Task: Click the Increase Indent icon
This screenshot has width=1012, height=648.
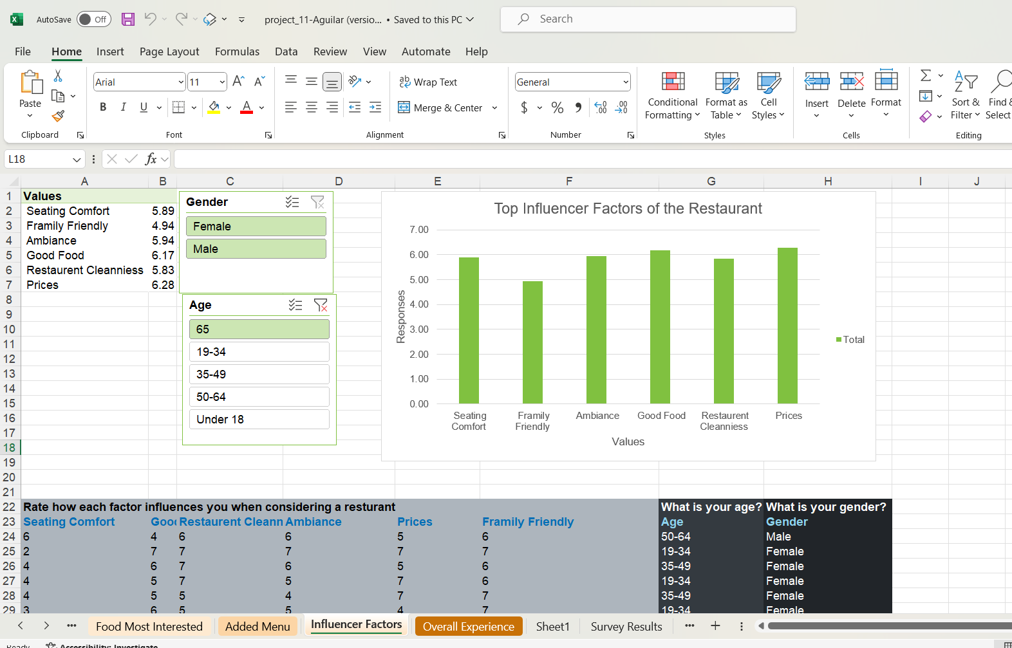Action: click(x=375, y=107)
